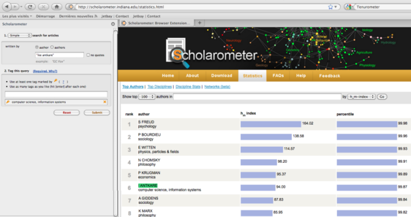This screenshot has width=411, height=217.
Task: Click the S FREUD author row
Action: pos(266,124)
